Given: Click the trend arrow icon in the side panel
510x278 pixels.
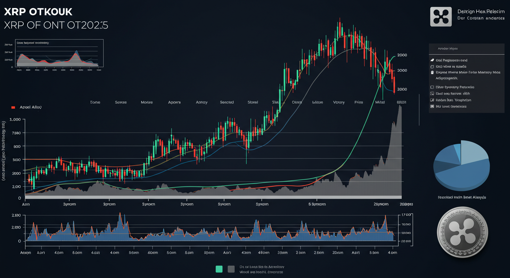Looking at the screenshot, I should (x=432, y=60).
